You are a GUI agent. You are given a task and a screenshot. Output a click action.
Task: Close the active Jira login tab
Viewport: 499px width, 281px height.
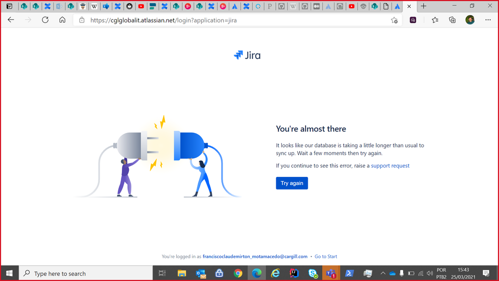[x=409, y=6]
